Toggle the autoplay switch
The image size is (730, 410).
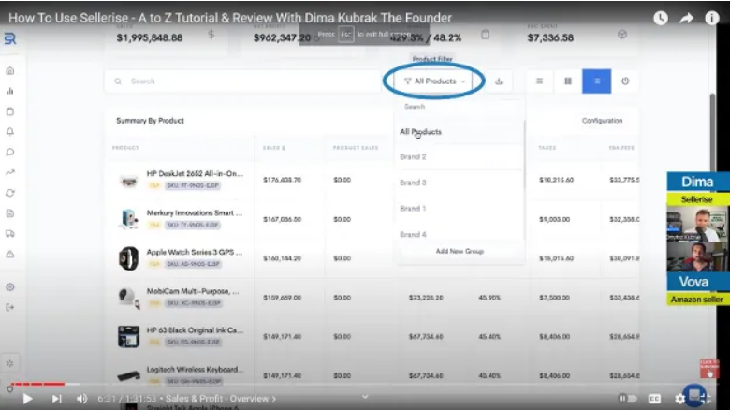[627, 399]
